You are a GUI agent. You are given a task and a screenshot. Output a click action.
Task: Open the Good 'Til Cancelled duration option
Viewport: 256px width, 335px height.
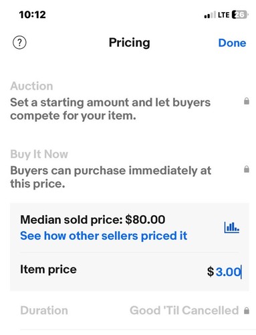pos(184,310)
